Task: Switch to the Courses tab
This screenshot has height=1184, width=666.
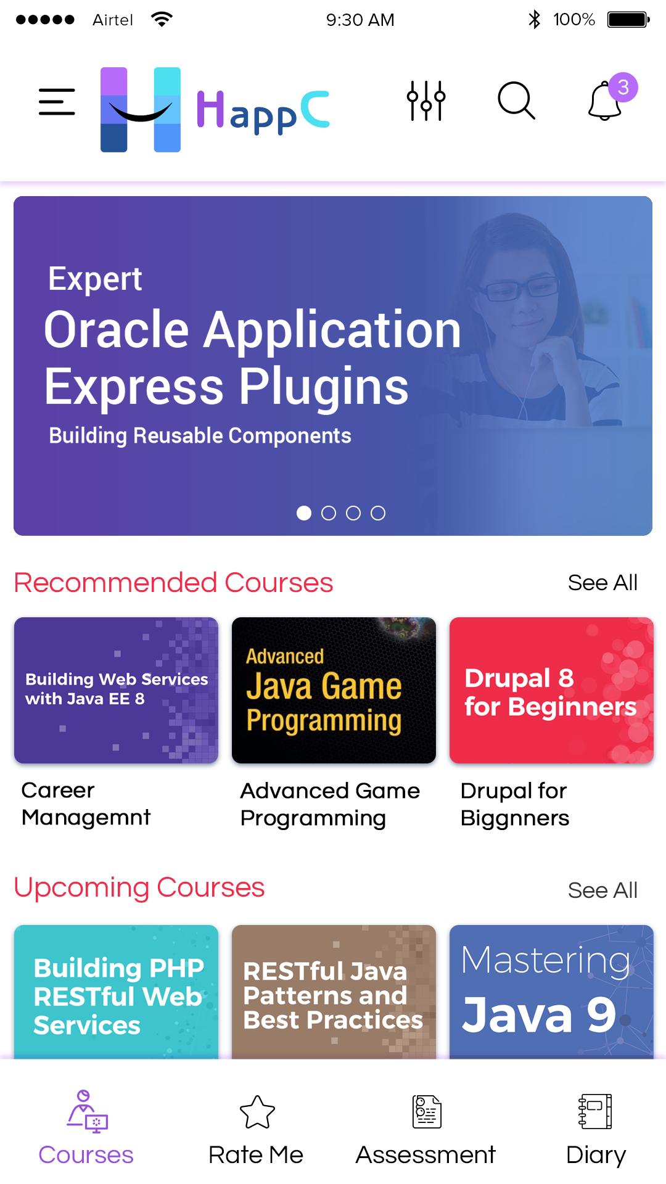Action: point(86,1128)
